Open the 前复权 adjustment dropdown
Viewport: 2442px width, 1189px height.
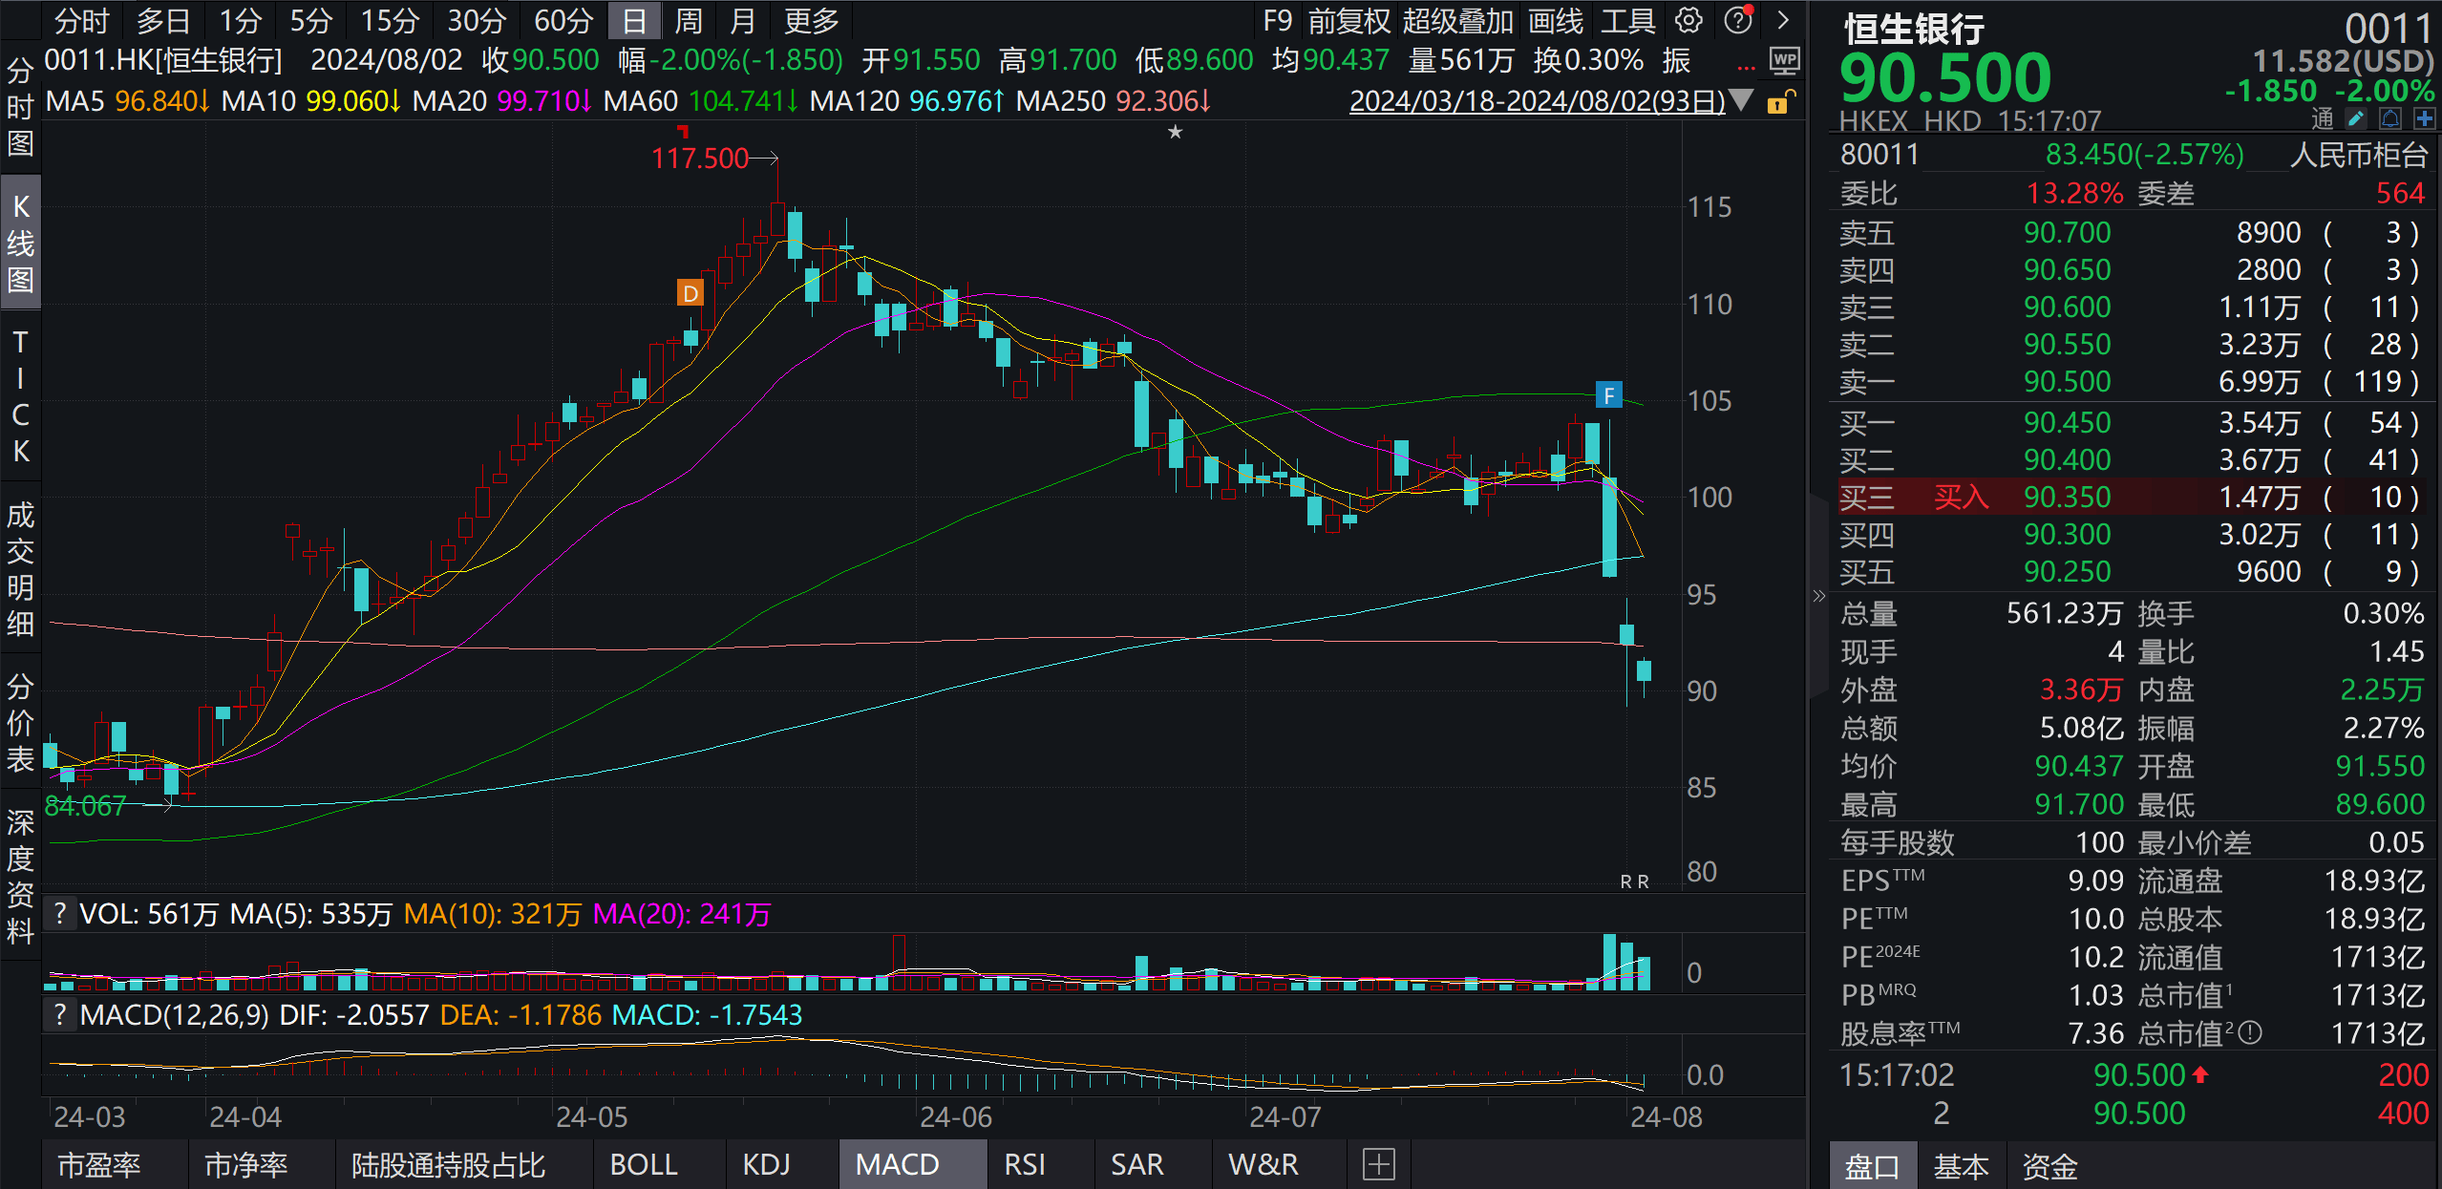coord(1348,20)
